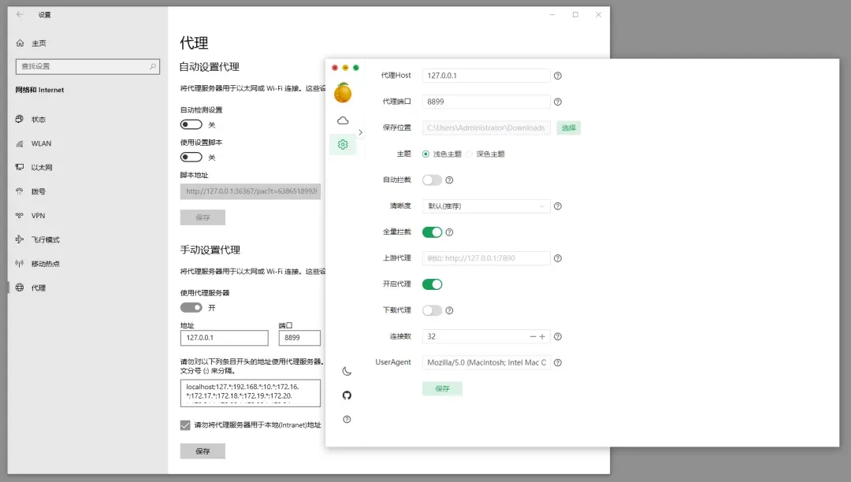Turn off 开启代理 switch

(432, 284)
